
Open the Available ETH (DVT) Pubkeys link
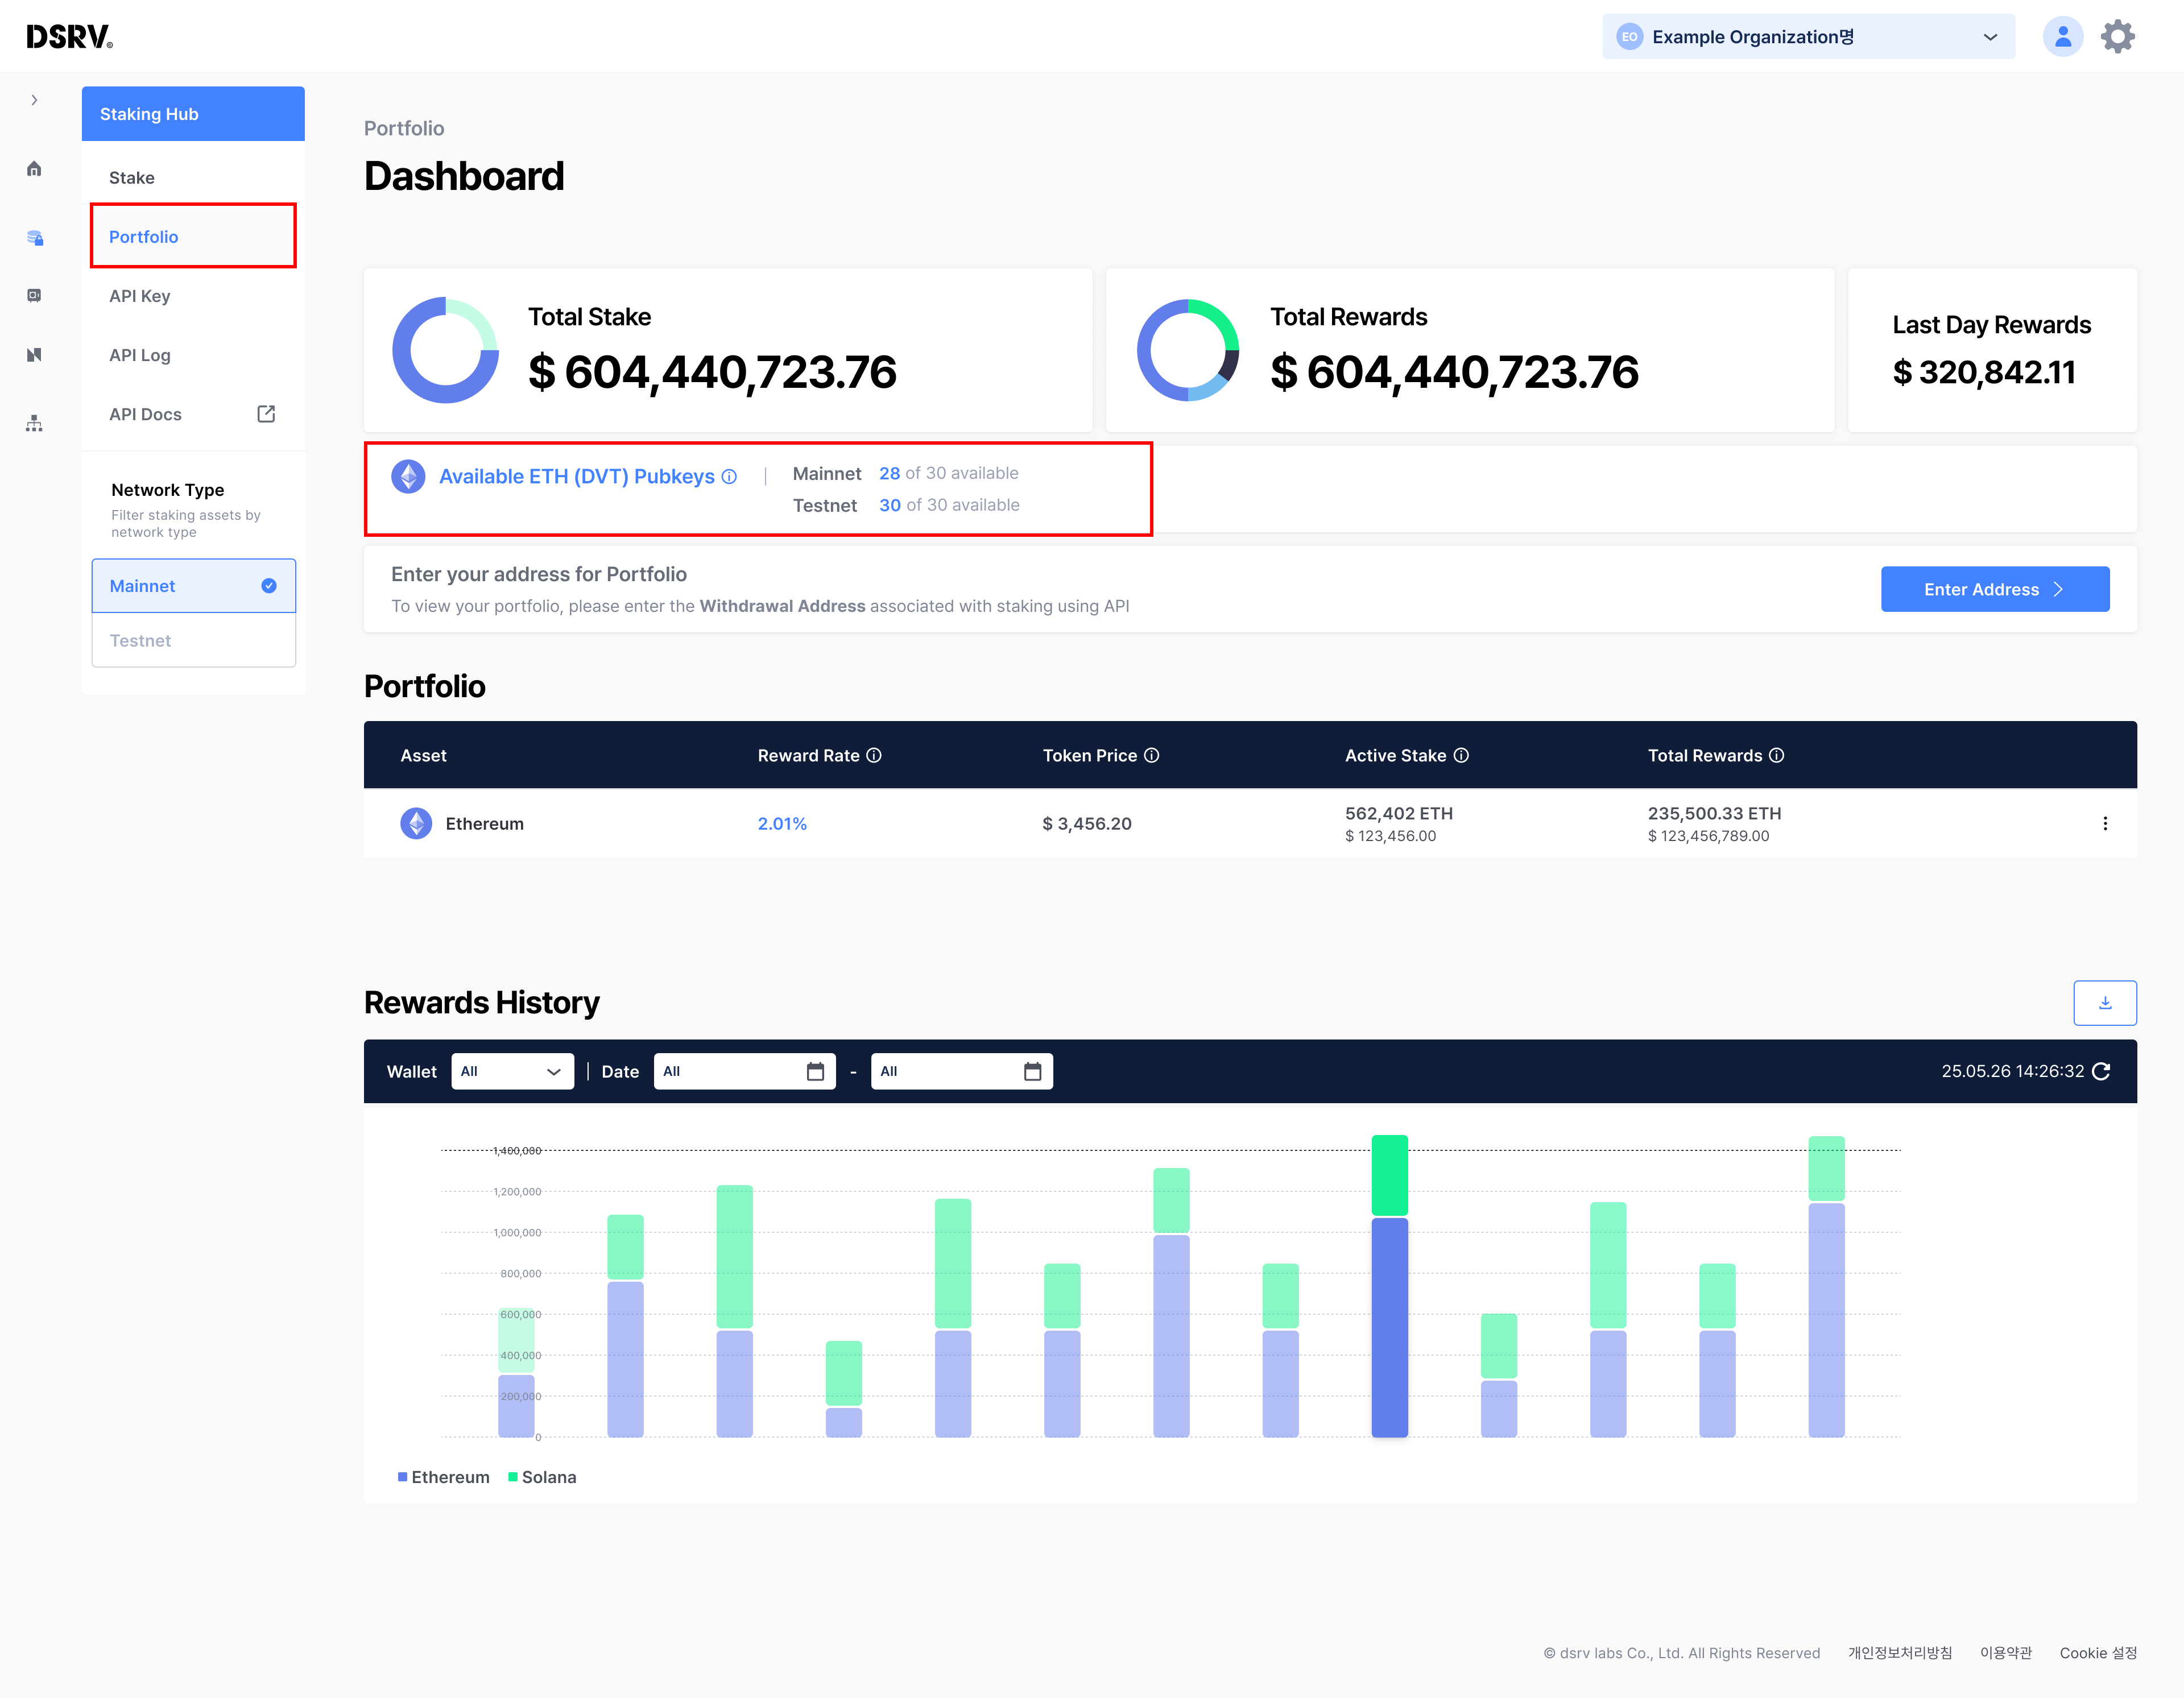click(x=576, y=477)
